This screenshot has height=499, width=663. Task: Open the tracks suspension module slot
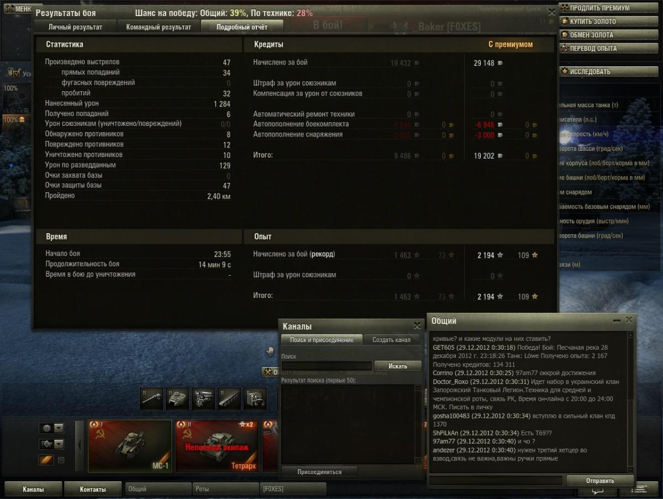tap(229, 398)
